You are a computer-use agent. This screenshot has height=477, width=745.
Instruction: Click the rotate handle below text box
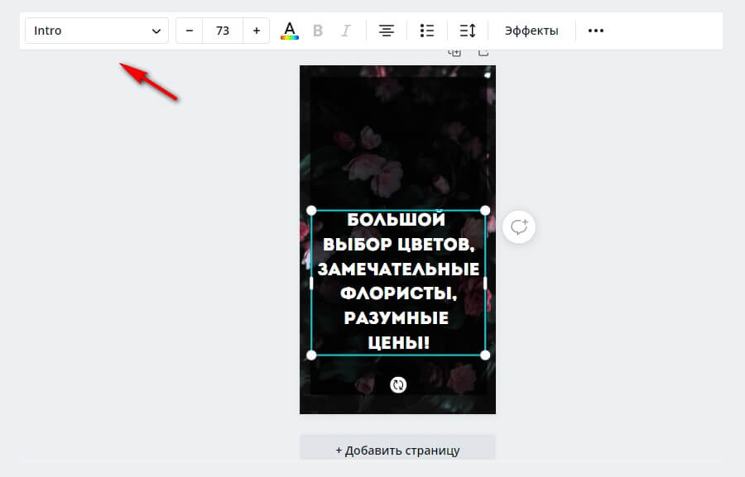pos(398,384)
